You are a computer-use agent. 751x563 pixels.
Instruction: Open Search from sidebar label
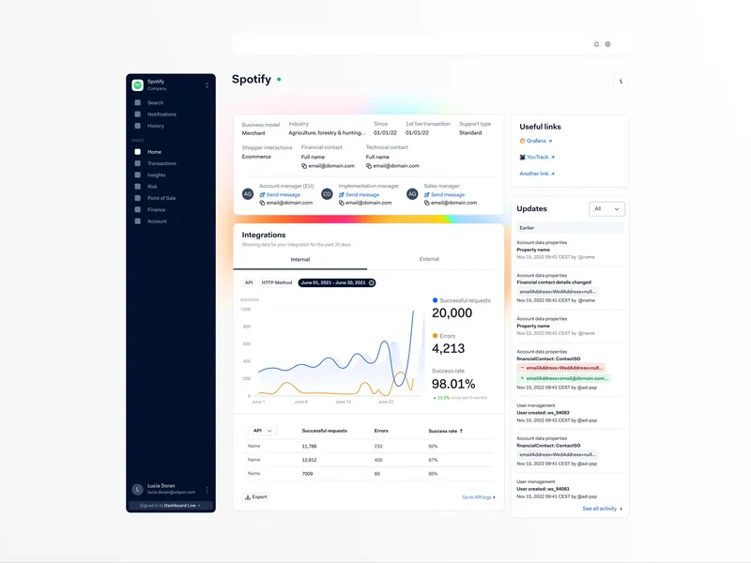155,102
